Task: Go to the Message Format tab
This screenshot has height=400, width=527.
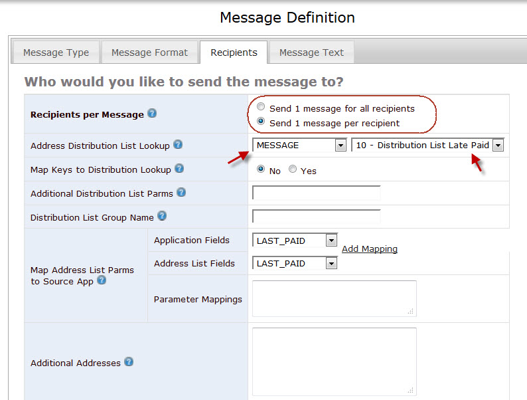Action: [x=149, y=52]
